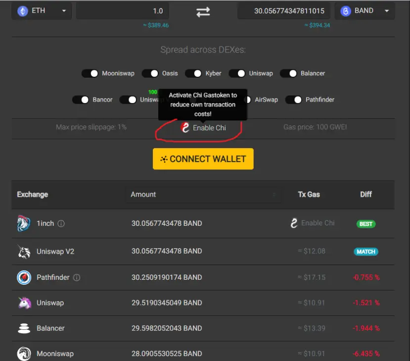Select the 1inch 30.0567743478 BAND amount
The width and height of the screenshot is (410, 361).
[x=167, y=223]
